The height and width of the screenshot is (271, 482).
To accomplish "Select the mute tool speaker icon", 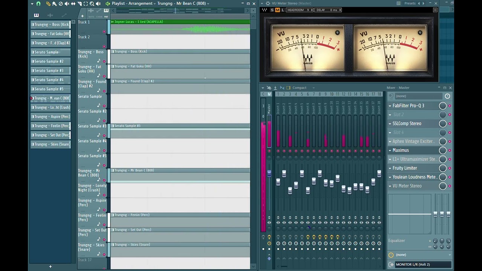I will coord(67,3).
